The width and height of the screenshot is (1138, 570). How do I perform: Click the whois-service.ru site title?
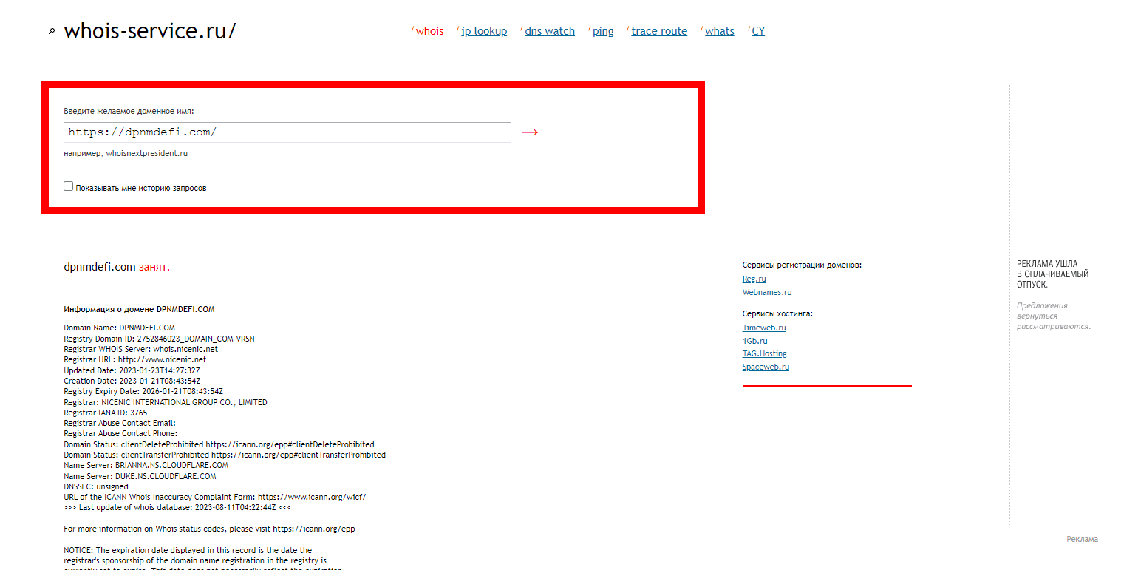[x=149, y=31]
